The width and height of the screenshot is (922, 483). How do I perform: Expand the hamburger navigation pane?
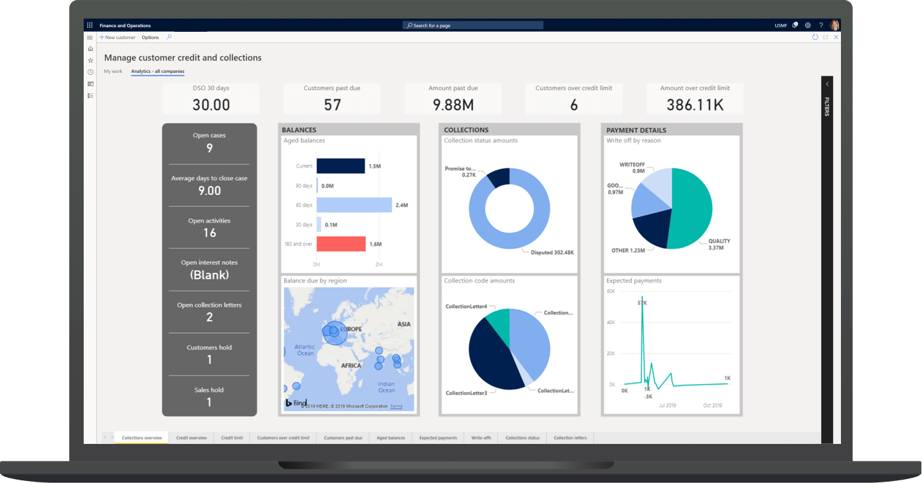pyautogui.click(x=90, y=38)
